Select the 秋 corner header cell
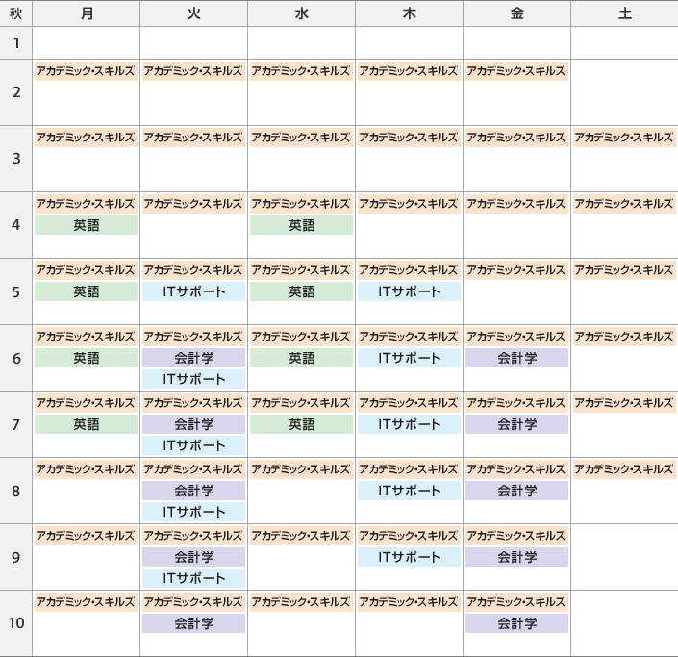The width and height of the screenshot is (678, 657). pyautogui.click(x=16, y=13)
